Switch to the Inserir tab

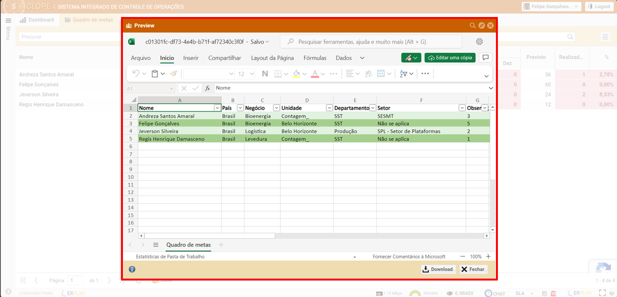tap(191, 58)
